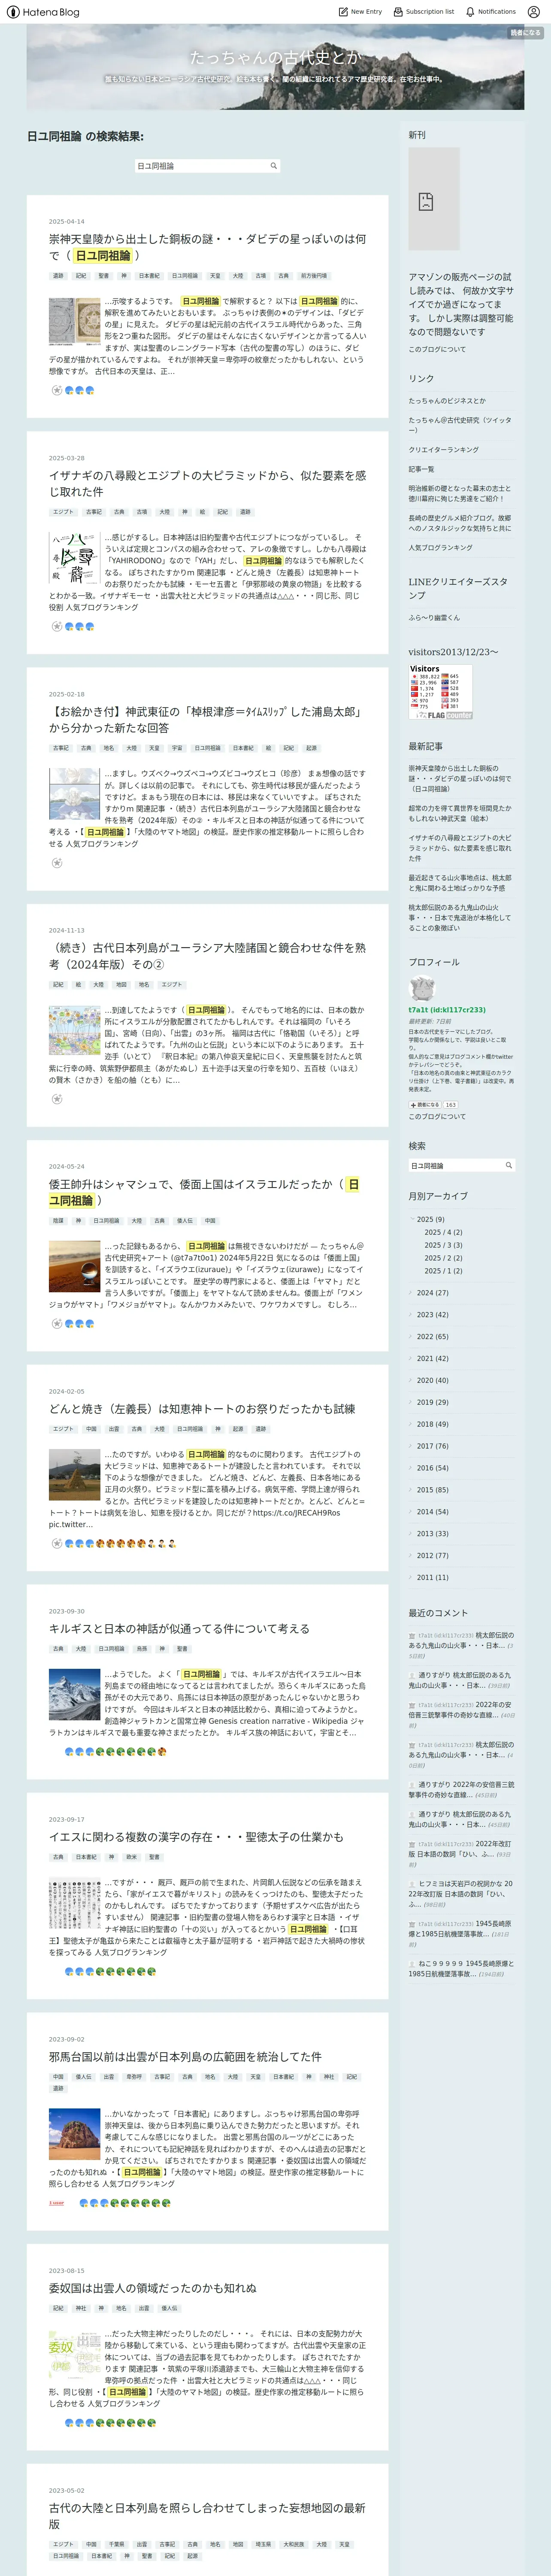The height and width of the screenshot is (2576, 551).
Task: Open the Subscription list
Action: point(424,12)
